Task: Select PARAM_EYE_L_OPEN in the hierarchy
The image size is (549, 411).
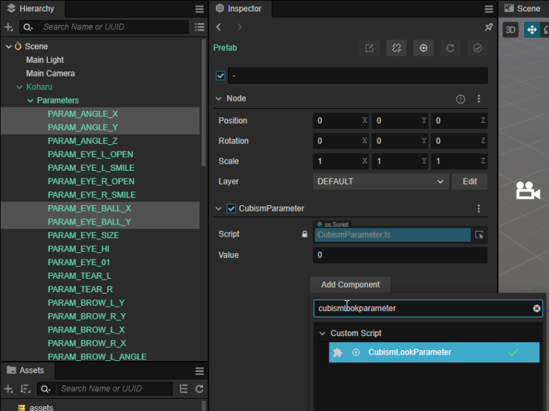Action: (90, 154)
